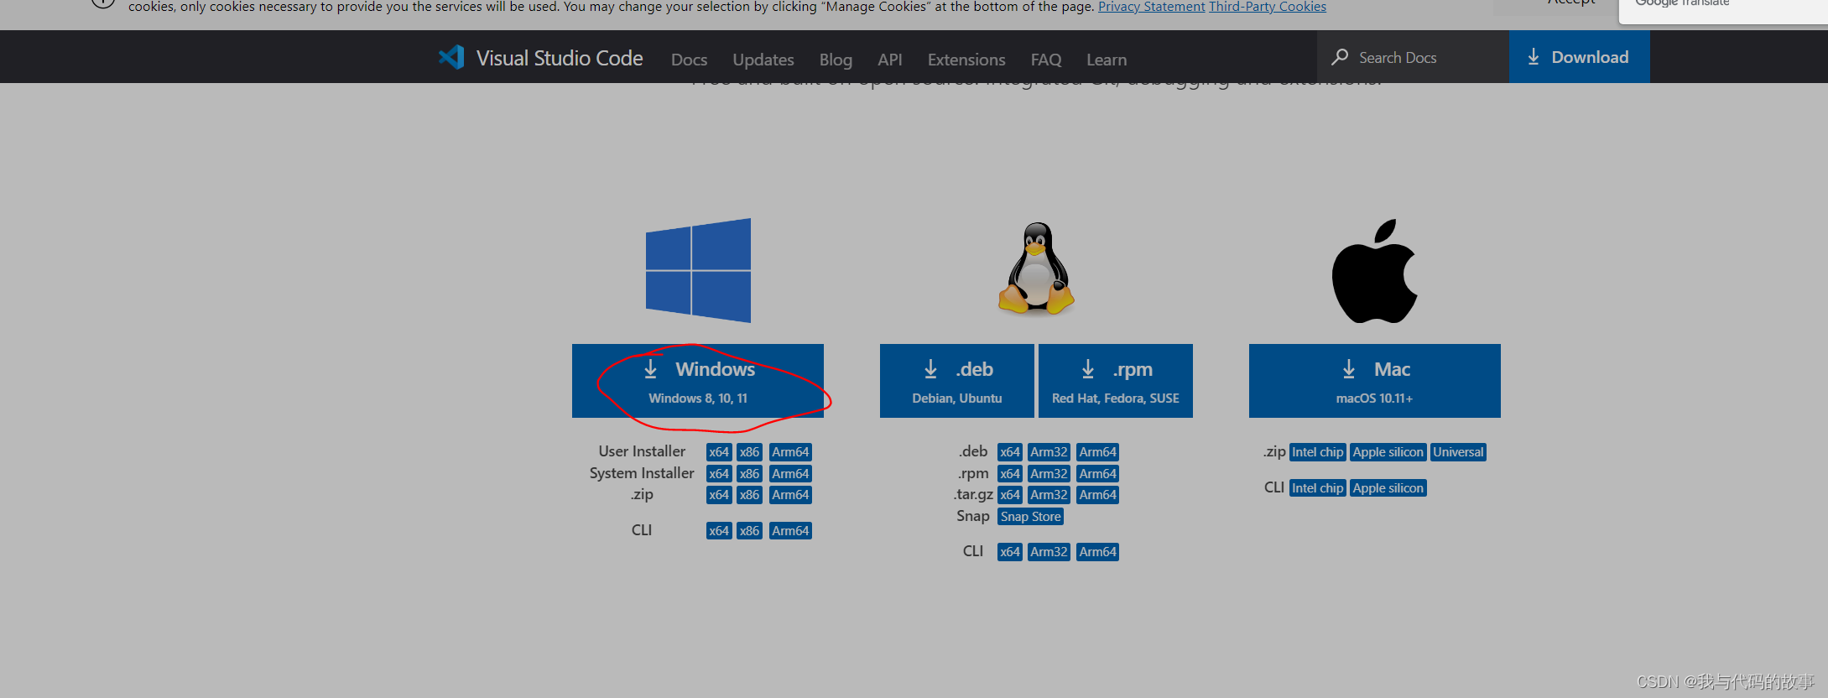1828x698 pixels.
Task: Open the API navigation item
Action: coord(890,60)
